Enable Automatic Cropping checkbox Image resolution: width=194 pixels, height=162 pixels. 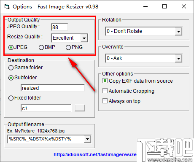(x=105, y=91)
